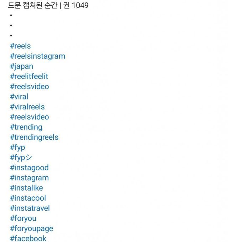Image resolution: width=228 pixels, height=242 pixels.
Task: Open the #instatravel hashtag link
Action: [30, 208]
